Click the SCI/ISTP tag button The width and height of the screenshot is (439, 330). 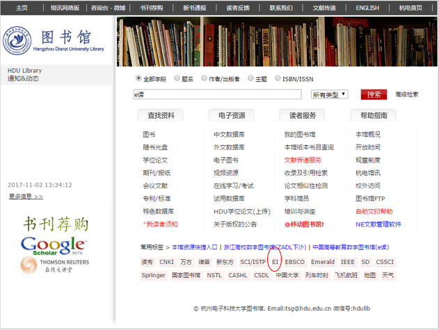(x=253, y=262)
